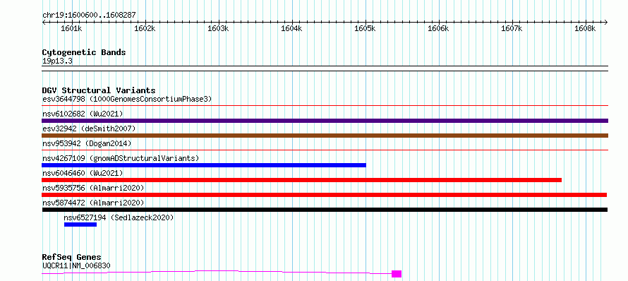Select the brown esv32942 variant bar

point(325,136)
